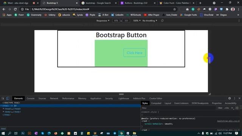Open Task View on the taskbar
This screenshot has width=242, height=136.
(16, 133)
